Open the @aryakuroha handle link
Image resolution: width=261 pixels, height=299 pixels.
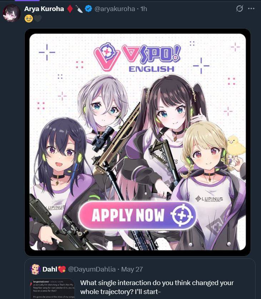tap(115, 9)
